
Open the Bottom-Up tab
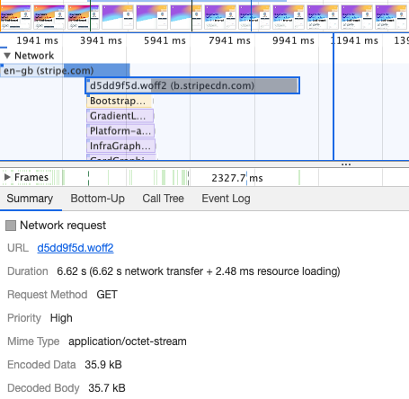(x=98, y=199)
